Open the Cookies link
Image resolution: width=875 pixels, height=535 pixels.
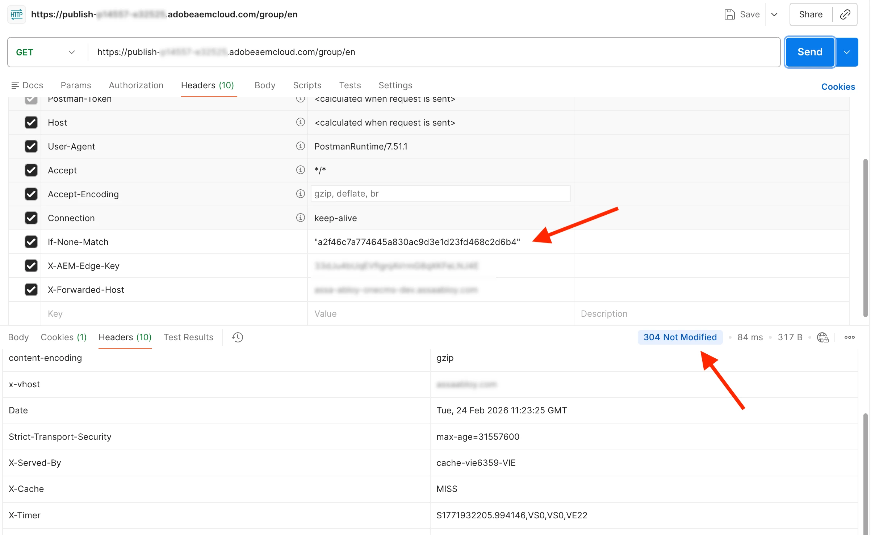pos(838,87)
